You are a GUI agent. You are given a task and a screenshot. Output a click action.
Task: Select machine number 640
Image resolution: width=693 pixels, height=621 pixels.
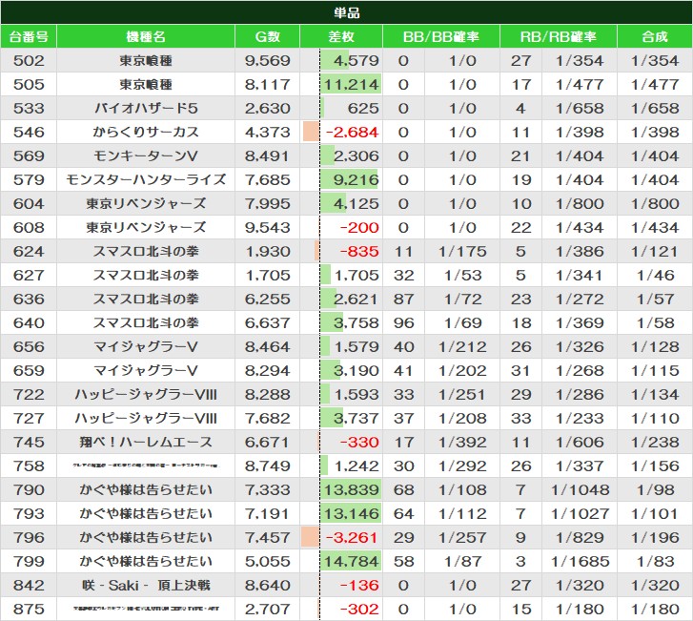(29, 323)
